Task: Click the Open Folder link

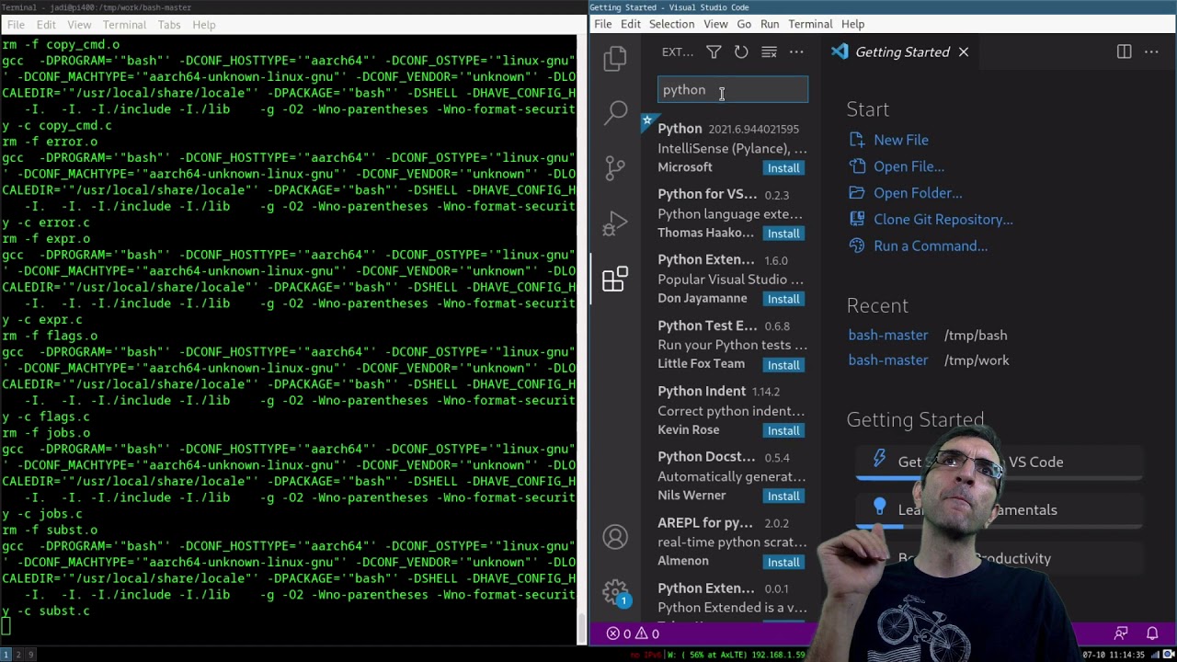Action: [x=918, y=193]
